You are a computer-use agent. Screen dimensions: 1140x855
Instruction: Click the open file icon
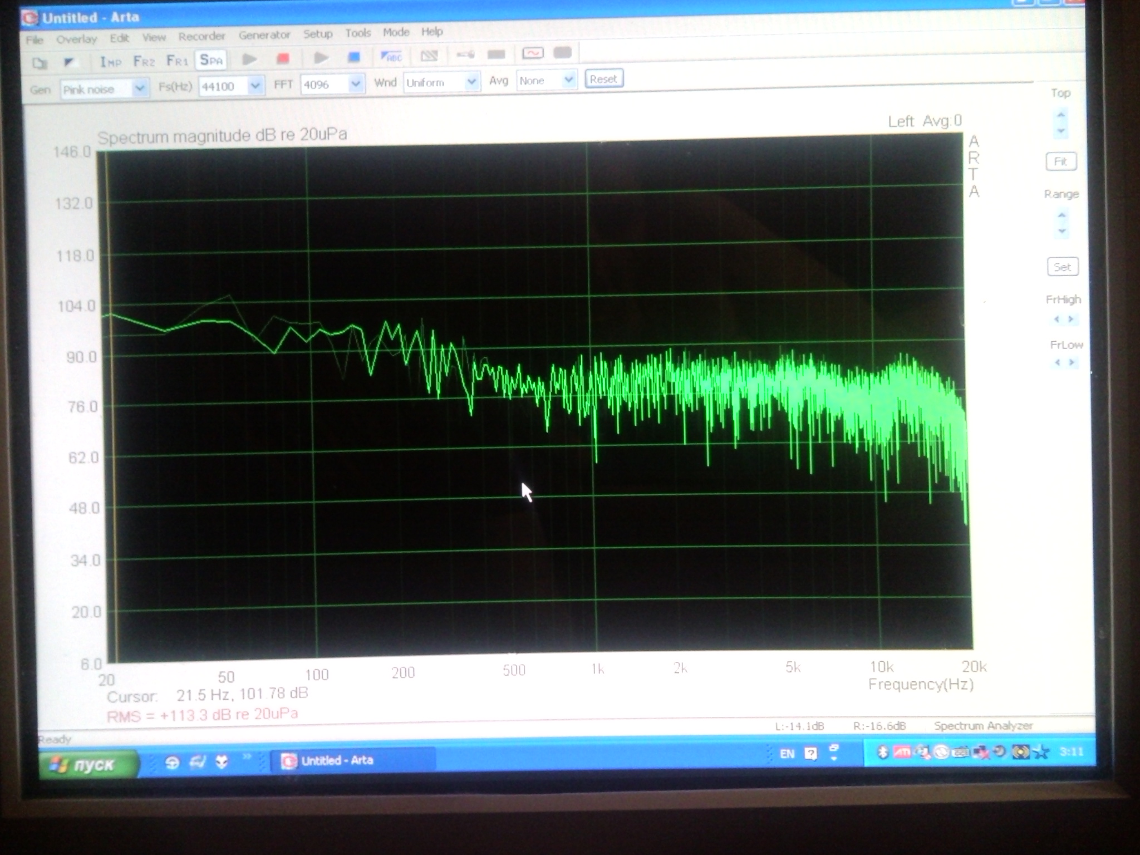[40, 63]
